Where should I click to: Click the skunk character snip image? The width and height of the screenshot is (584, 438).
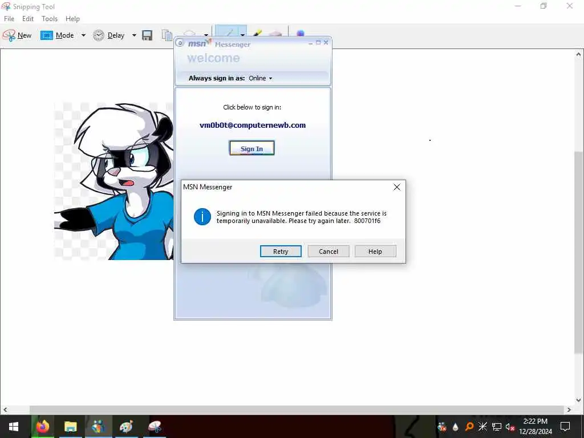[x=113, y=181]
